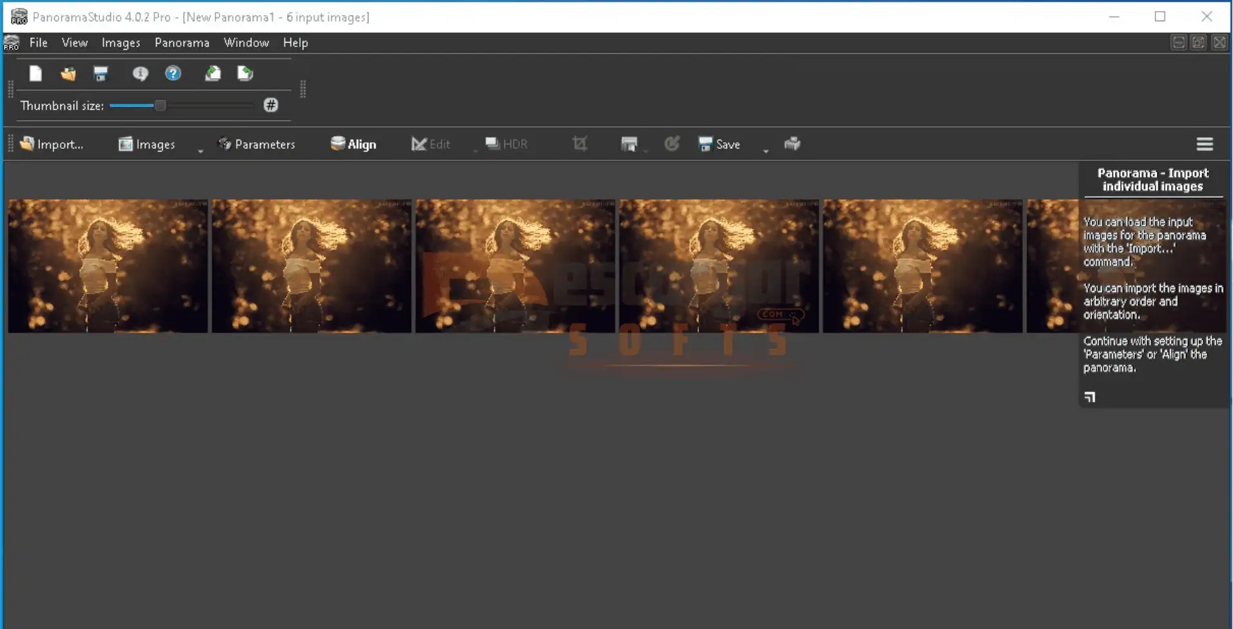Expand the dropdown arrow beside Images
1233x629 pixels.
(201, 151)
